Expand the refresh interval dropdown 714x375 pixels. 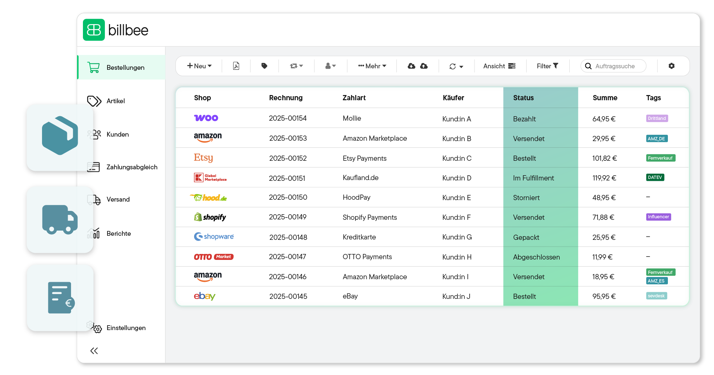click(456, 66)
